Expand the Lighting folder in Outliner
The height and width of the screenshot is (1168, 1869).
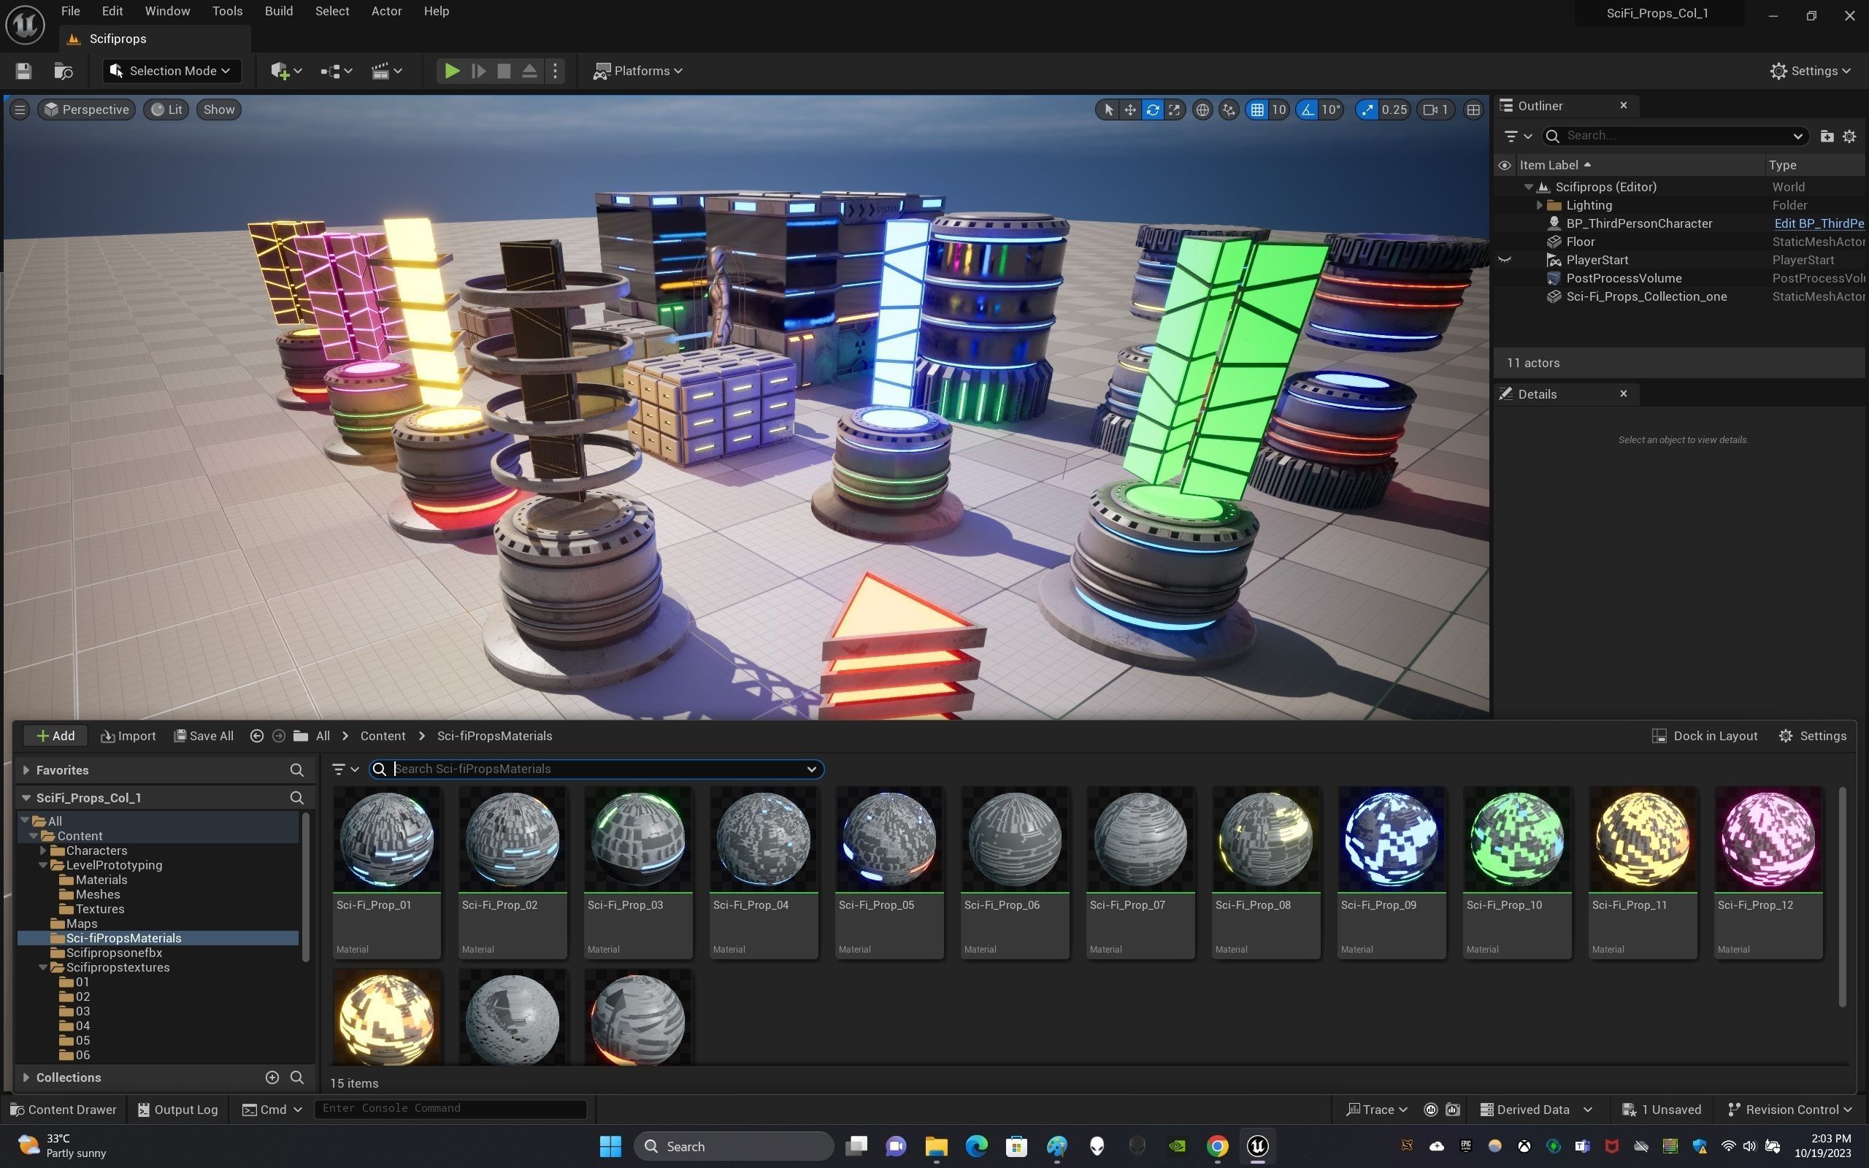1539,205
